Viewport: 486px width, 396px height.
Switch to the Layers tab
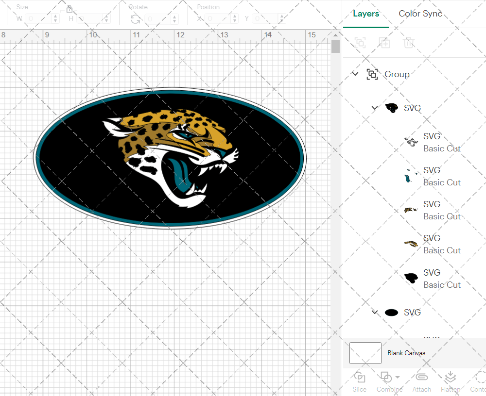point(366,14)
